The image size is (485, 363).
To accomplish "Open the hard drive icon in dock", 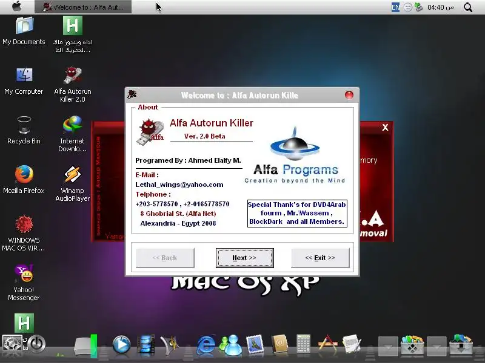I will tap(84, 346).
